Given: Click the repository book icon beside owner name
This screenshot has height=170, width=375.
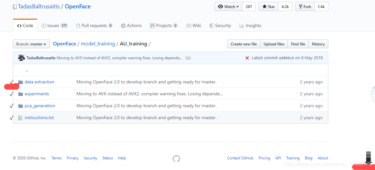Looking at the screenshot, I should 15,7.
